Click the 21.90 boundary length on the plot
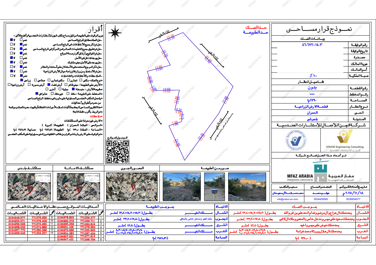Image resolution: width=376 pixels, height=265 pixels. tap(177, 143)
